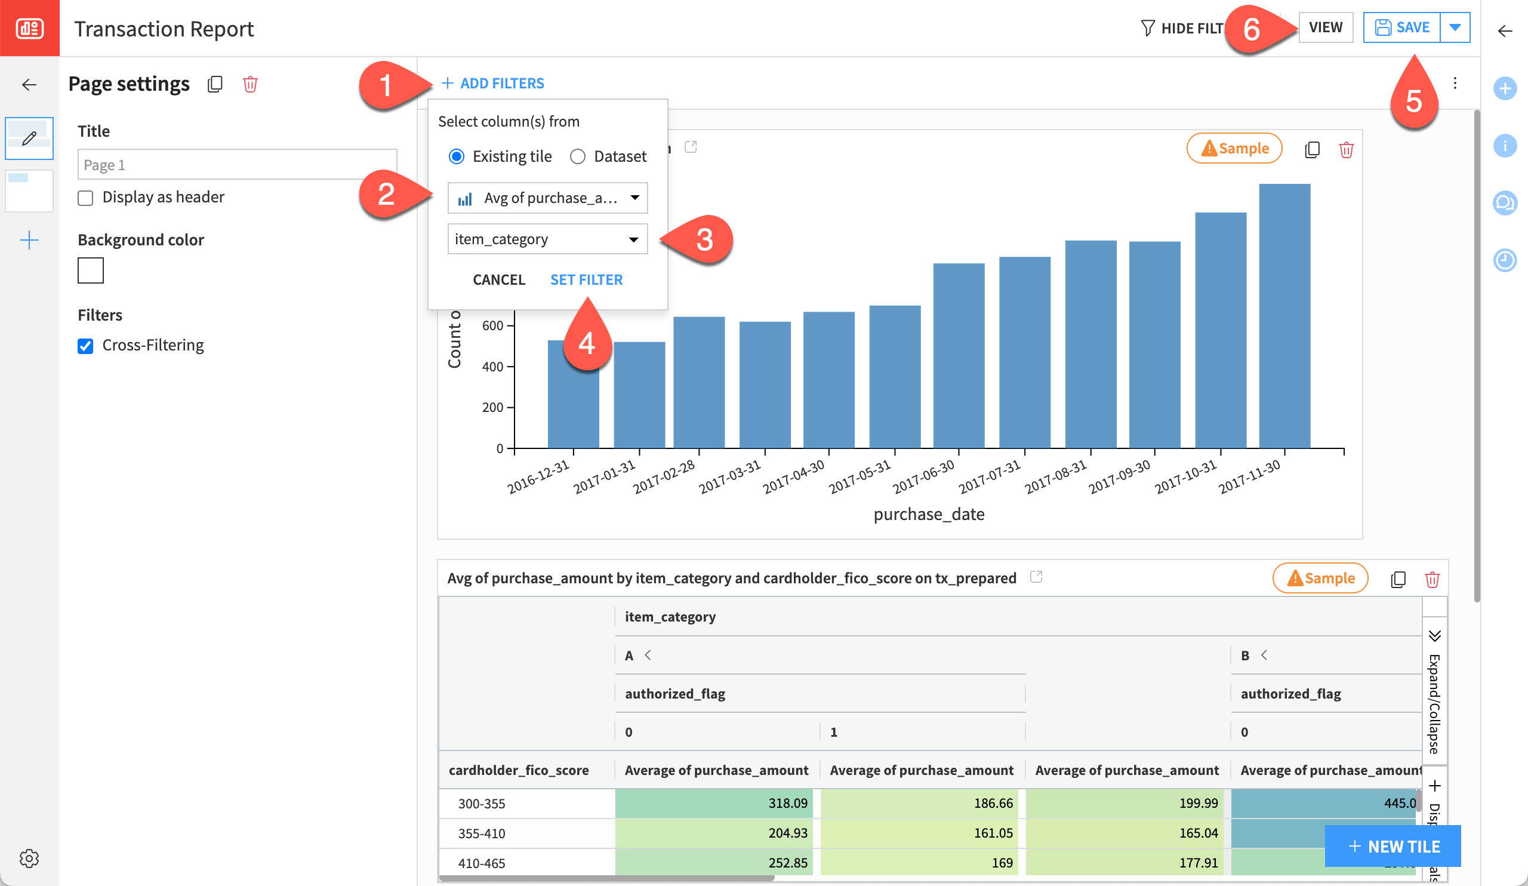Click the 2017-11-30 bar in chart
The image size is (1528, 886).
tap(1284, 316)
